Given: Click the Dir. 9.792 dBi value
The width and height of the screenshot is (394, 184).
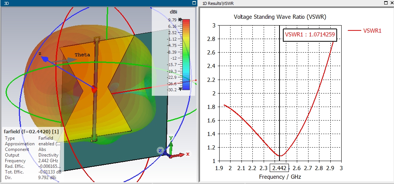Looking at the screenshot, I should click(47, 178).
